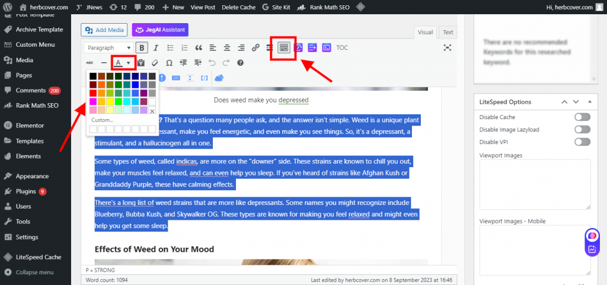The image size is (607, 285).
Task: Open Pages in the sidebar
Action: point(24,75)
